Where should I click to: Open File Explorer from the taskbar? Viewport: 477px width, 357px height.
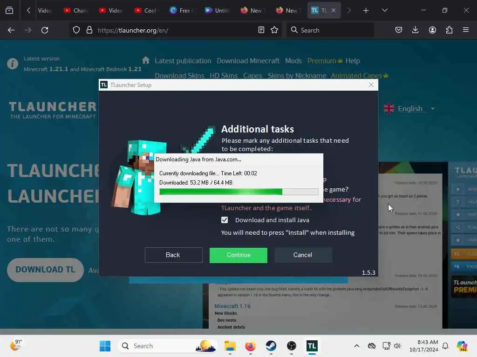[x=230, y=346]
